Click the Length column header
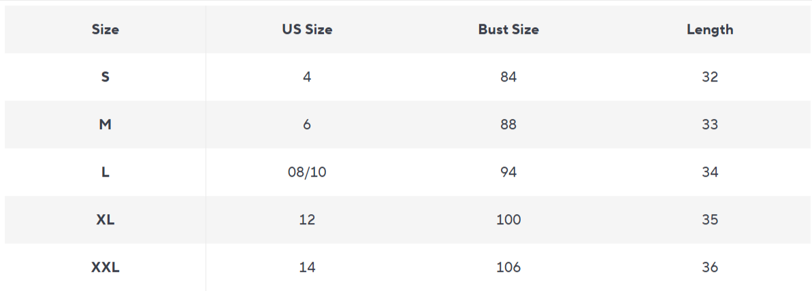Screen dimensions: 812x291 point(710,29)
